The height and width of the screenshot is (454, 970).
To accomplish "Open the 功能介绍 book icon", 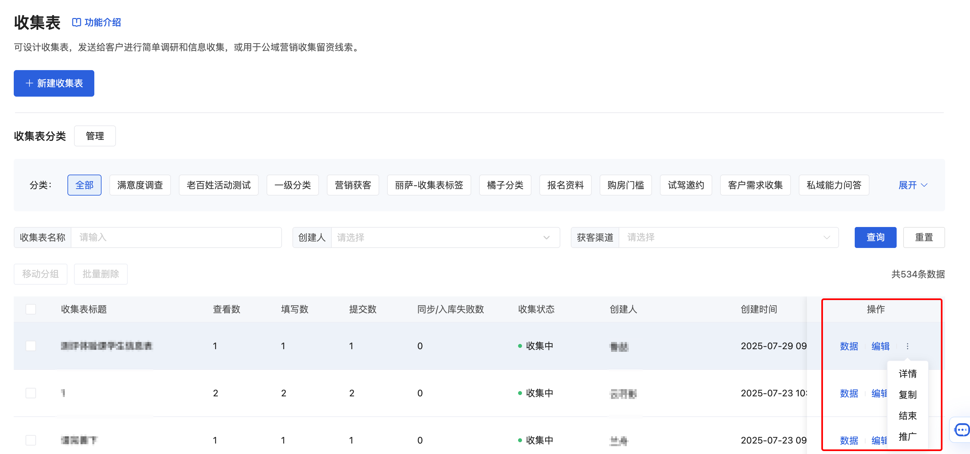I will tap(76, 23).
